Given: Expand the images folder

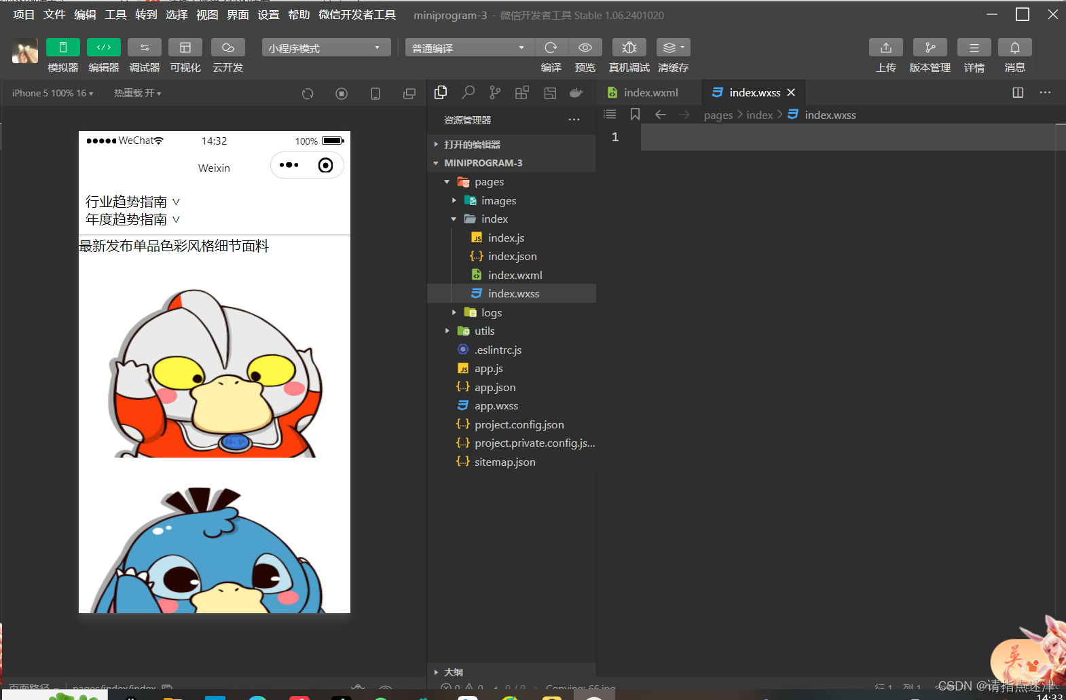Looking at the screenshot, I should pos(511,200).
